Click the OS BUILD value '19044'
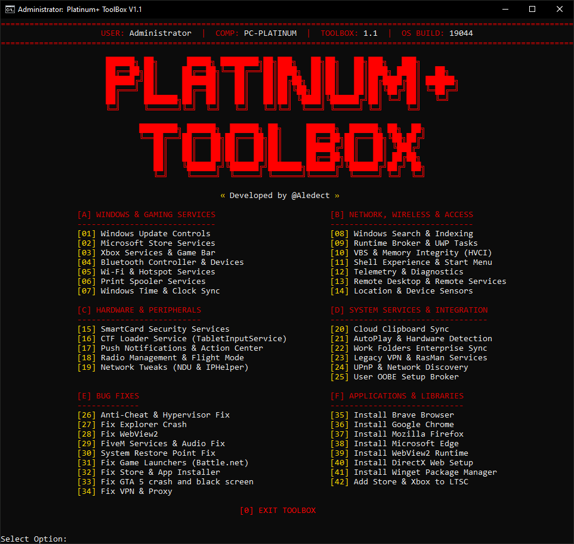Image resolution: width=574 pixels, height=544 pixels. click(x=461, y=33)
